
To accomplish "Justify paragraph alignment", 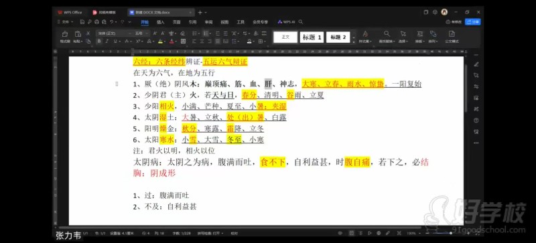I will [x=218, y=42].
